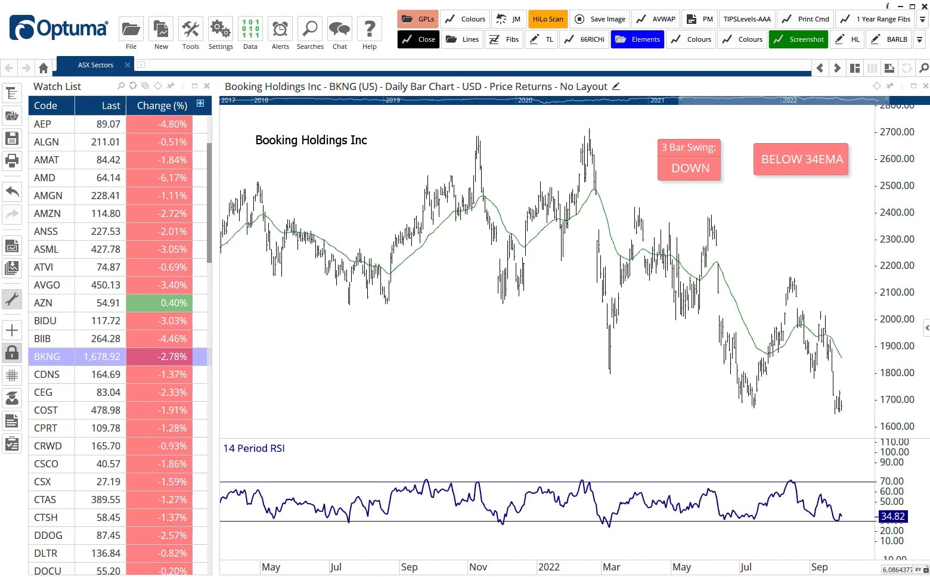
Task: Toggle the Close tool button
Action: click(x=418, y=39)
